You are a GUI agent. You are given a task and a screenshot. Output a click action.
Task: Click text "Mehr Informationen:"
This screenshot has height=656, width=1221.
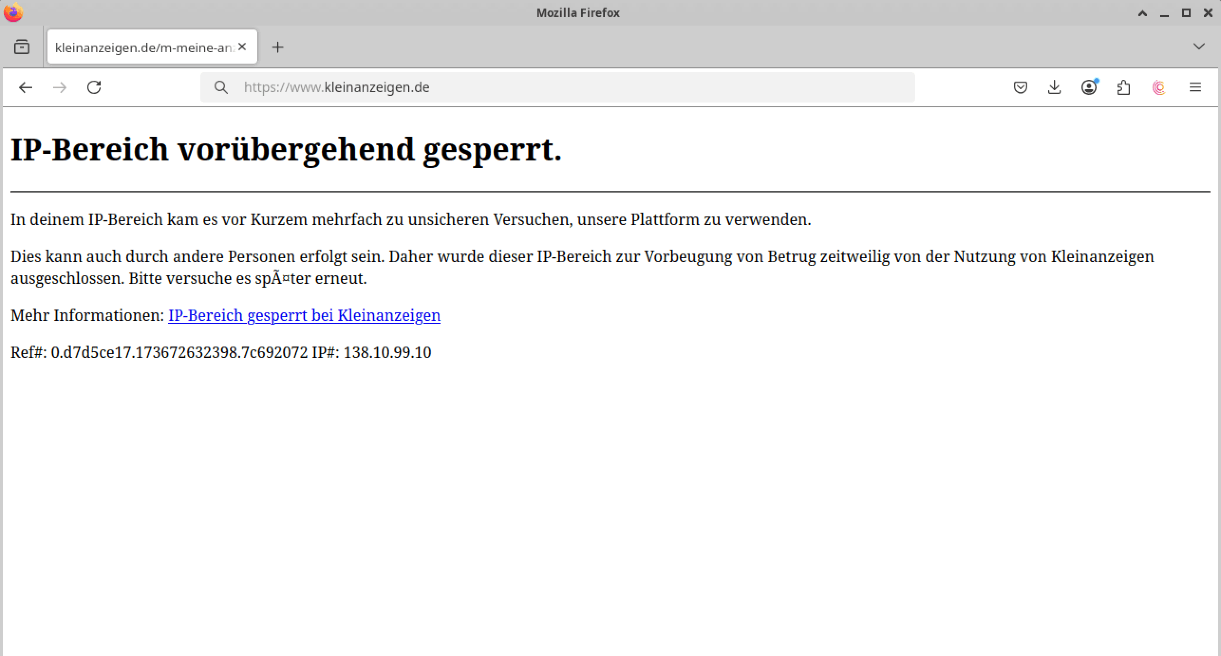(87, 315)
